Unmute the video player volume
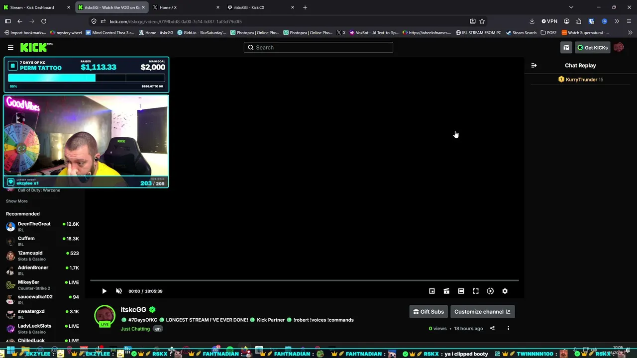The width and height of the screenshot is (637, 358). point(119,291)
